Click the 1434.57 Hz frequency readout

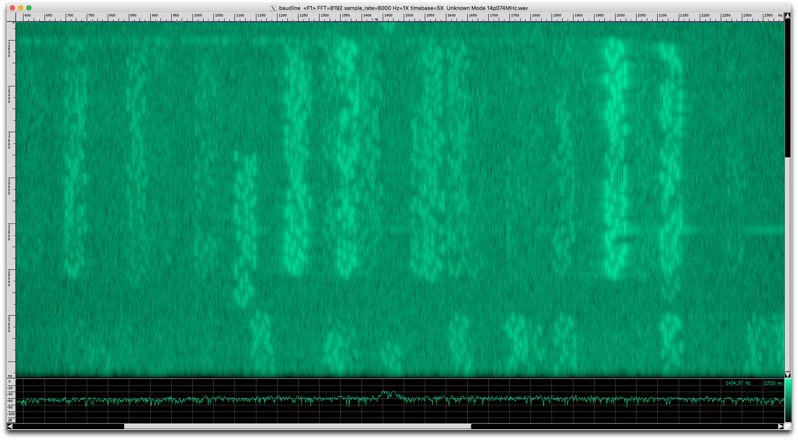click(x=738, y=383)
